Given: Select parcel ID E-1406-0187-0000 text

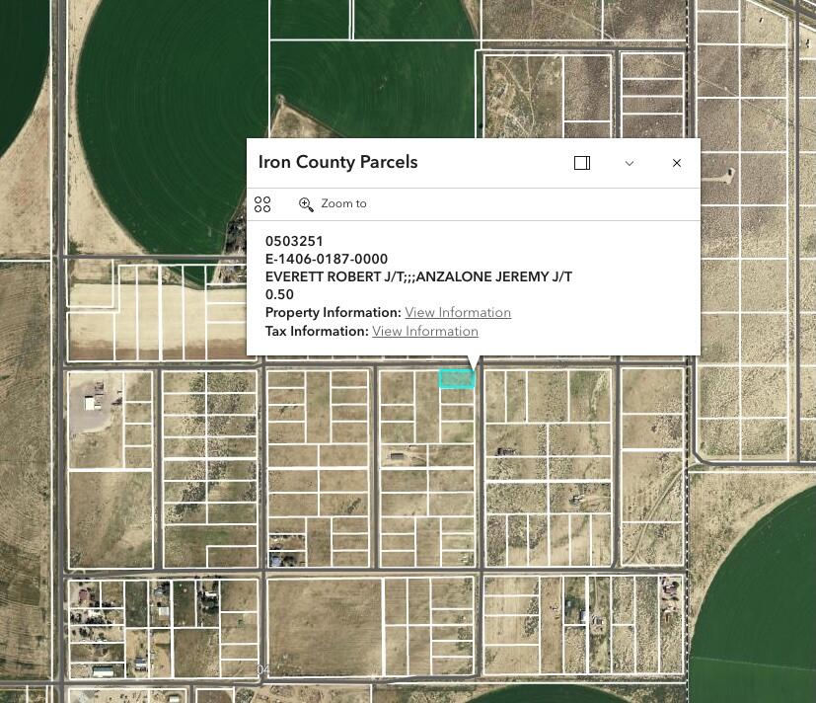Looking at the screenshot, I should 327,259.
